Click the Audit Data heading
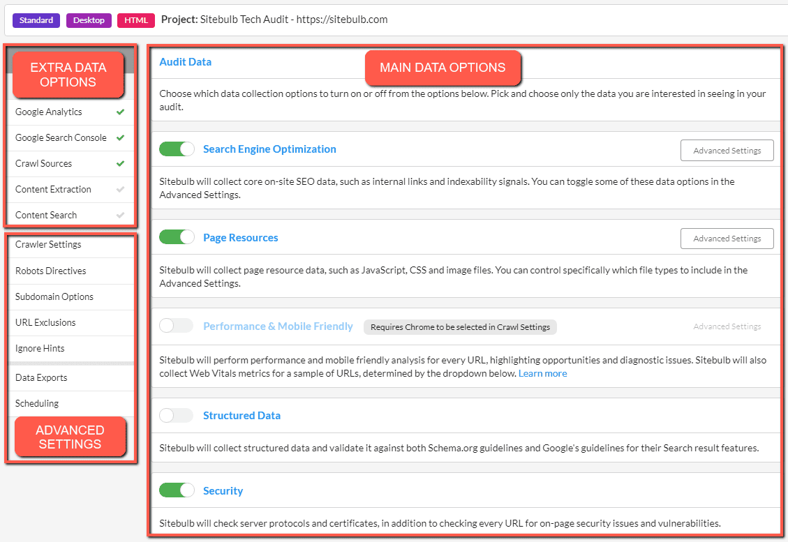This screenshot has height=542, width=788. pos(186,62)
